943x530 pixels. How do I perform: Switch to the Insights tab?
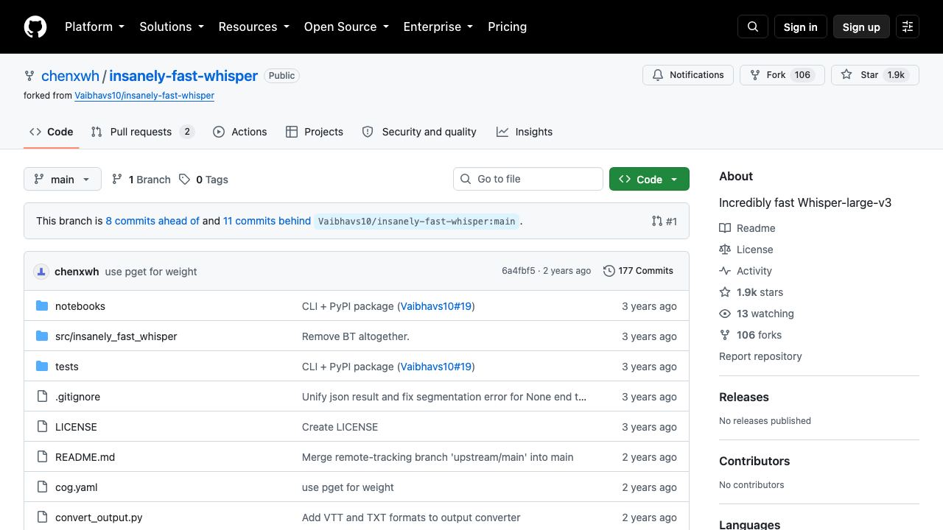[x=525, y=132]
